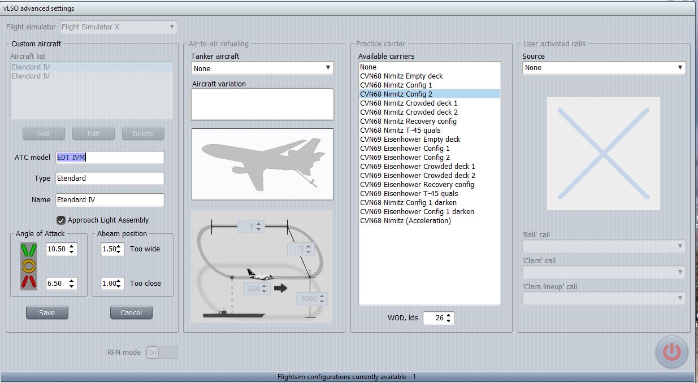Select CVN69 Eisenhower Recovery config
This screenshot has width=698, height=383.
430,184
